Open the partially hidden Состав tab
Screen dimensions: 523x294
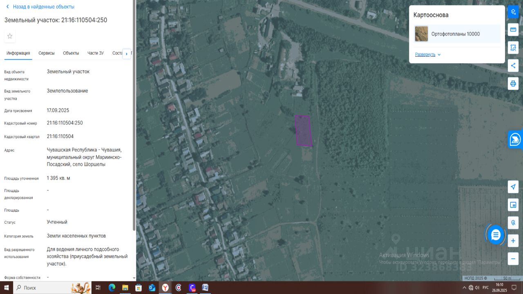click(117, 53)
